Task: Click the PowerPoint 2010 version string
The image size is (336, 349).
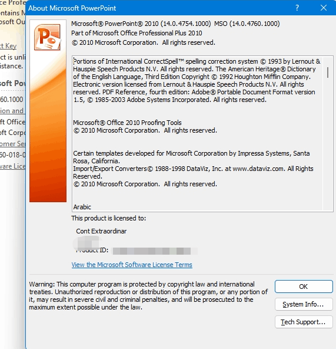Action: point(175,24)
